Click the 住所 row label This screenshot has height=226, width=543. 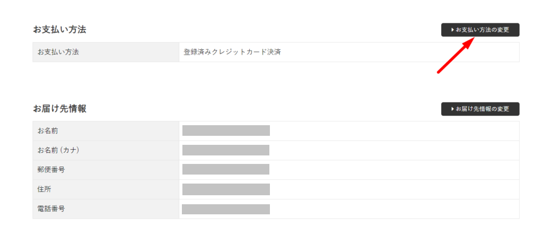click(x=45, y=189)
